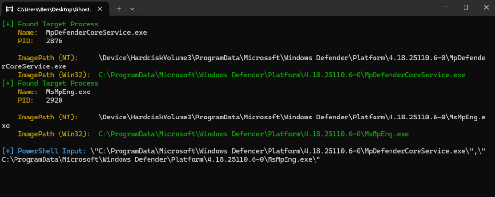Click the terminal icon on the tab
The image size is (495, 197).
10,8
